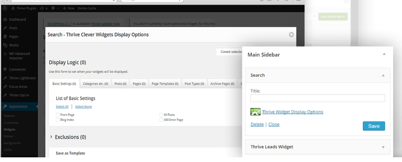The width and height of the screenshot is (402, 162).
Task: Click the pin icon beside Thrive Opt-In
Action: pyautogui.click(x=5, y=95)
